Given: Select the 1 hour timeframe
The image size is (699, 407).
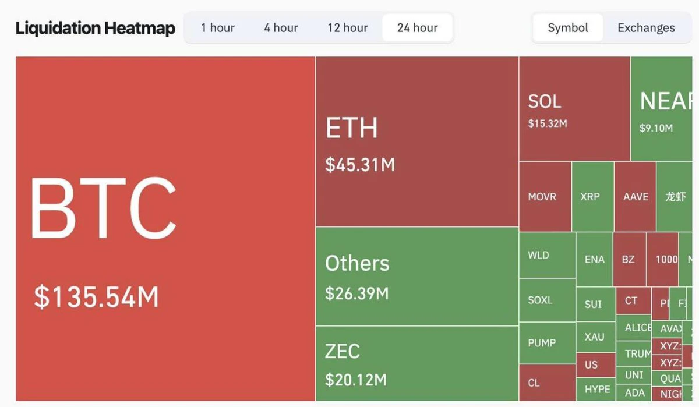Looking at the screenshot, I should pos(218,27).
